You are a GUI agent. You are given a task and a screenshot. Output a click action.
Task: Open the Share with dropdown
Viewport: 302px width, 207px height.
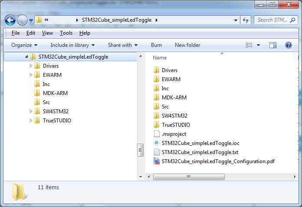coord(123,45)
